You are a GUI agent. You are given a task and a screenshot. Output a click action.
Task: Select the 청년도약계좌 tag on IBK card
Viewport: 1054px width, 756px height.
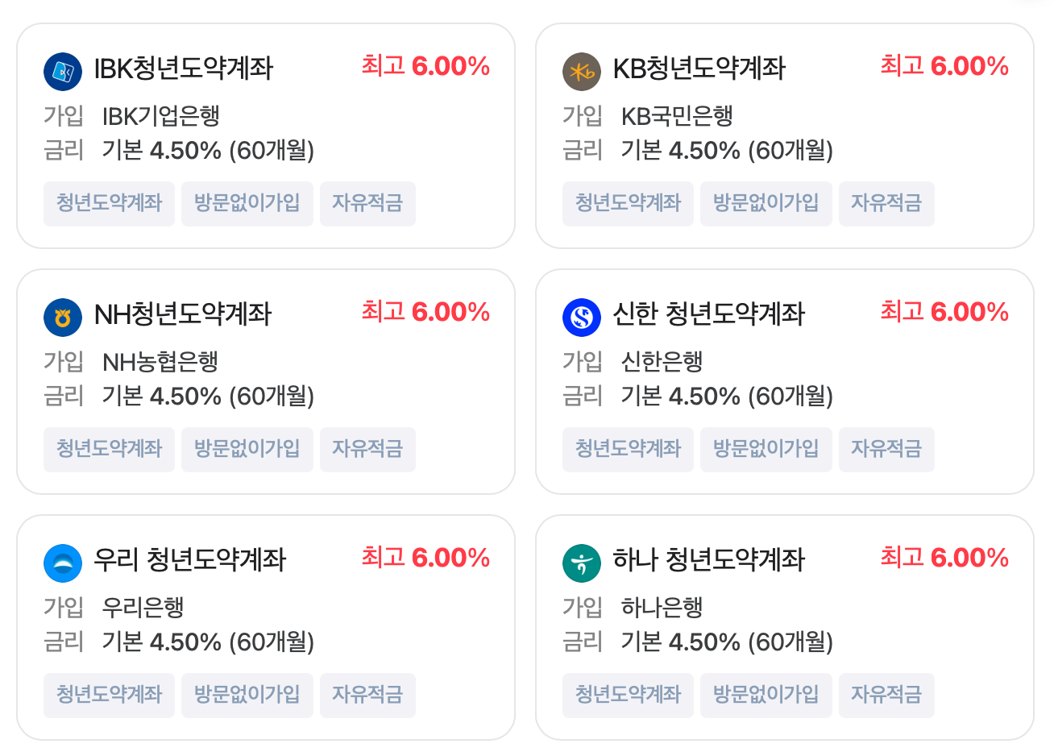coord(109,204)
